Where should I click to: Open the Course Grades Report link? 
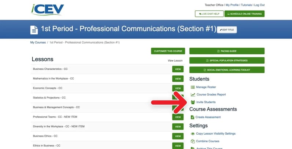point(211,95)
